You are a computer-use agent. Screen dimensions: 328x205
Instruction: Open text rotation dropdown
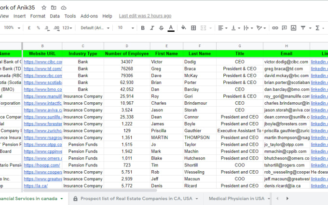pos(261,28)
